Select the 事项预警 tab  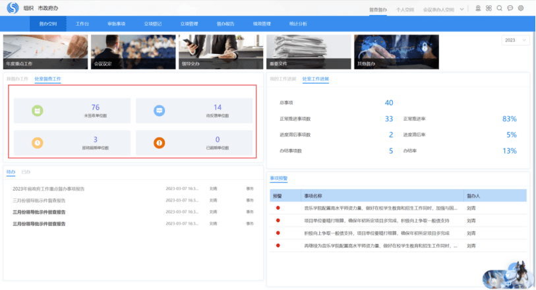(279, 179)
